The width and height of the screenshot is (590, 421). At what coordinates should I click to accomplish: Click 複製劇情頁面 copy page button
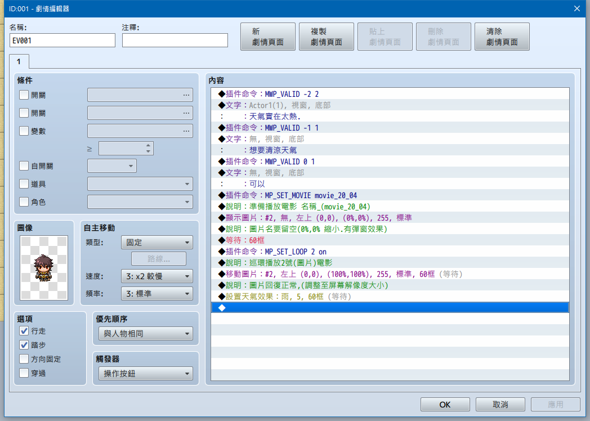pyautogui.click(x=326, y=37)
